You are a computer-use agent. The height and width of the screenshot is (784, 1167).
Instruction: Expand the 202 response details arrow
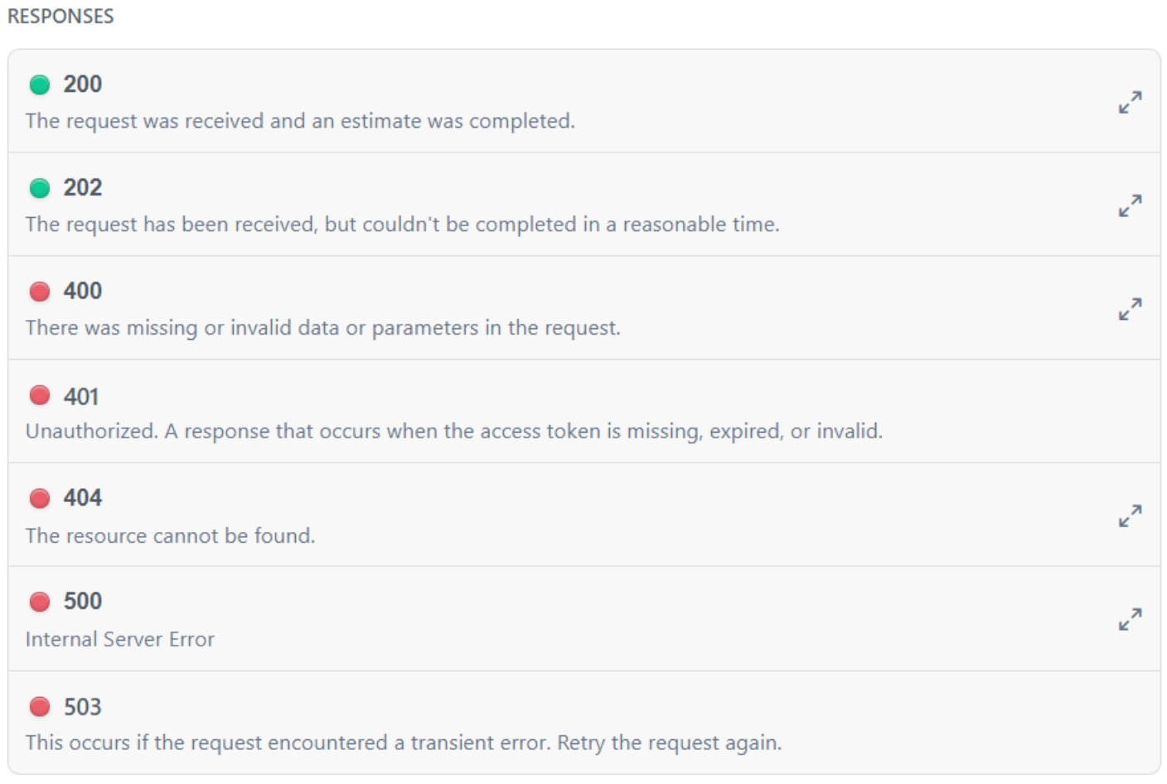click(x=1130, y=206)
